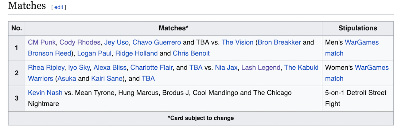Click the Chris Benoit link
Image resolution: width=401 pixels, height=133 pixels.
pyautogui.click(x=191, y=53)
